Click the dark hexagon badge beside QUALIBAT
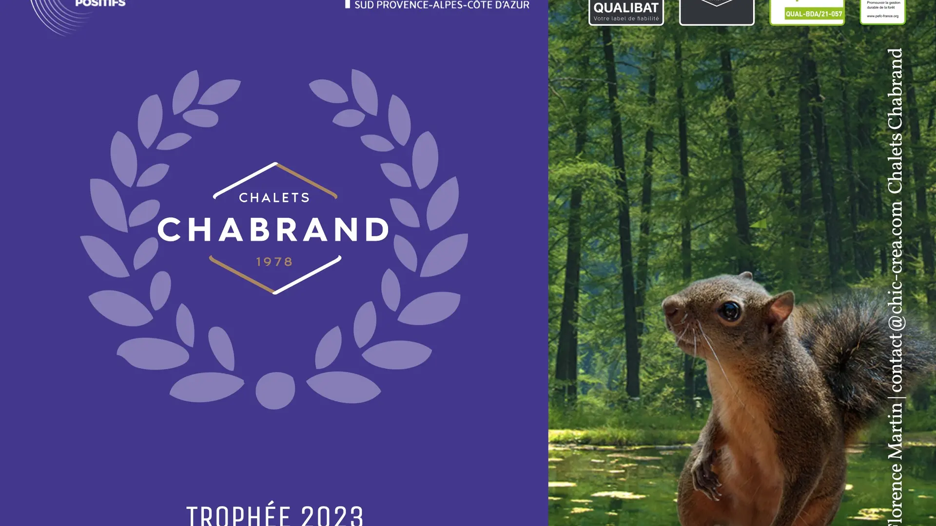 [x=717, y=12]
